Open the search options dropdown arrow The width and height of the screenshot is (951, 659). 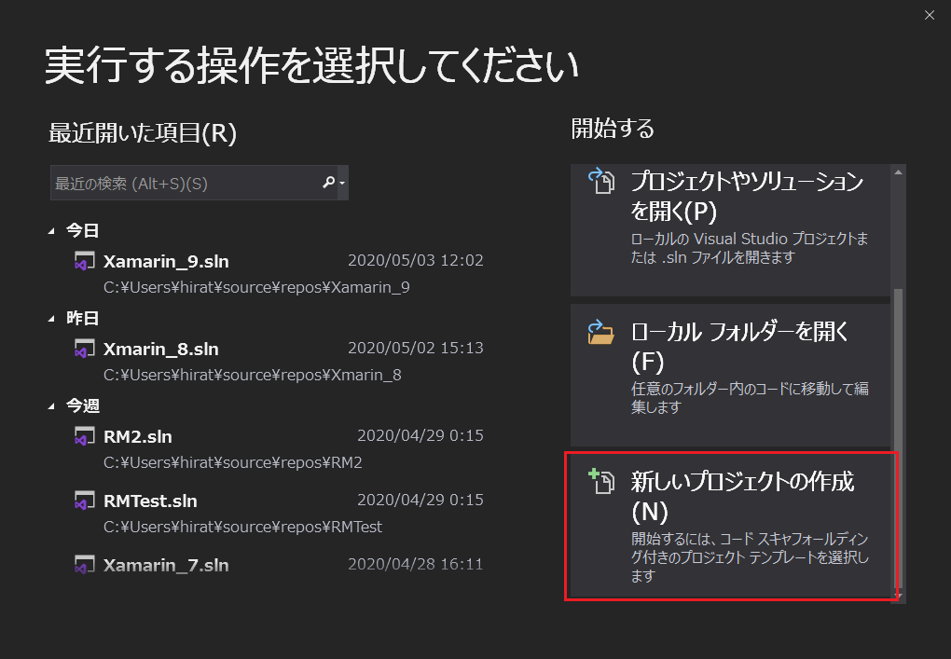[x=342, y=183]
